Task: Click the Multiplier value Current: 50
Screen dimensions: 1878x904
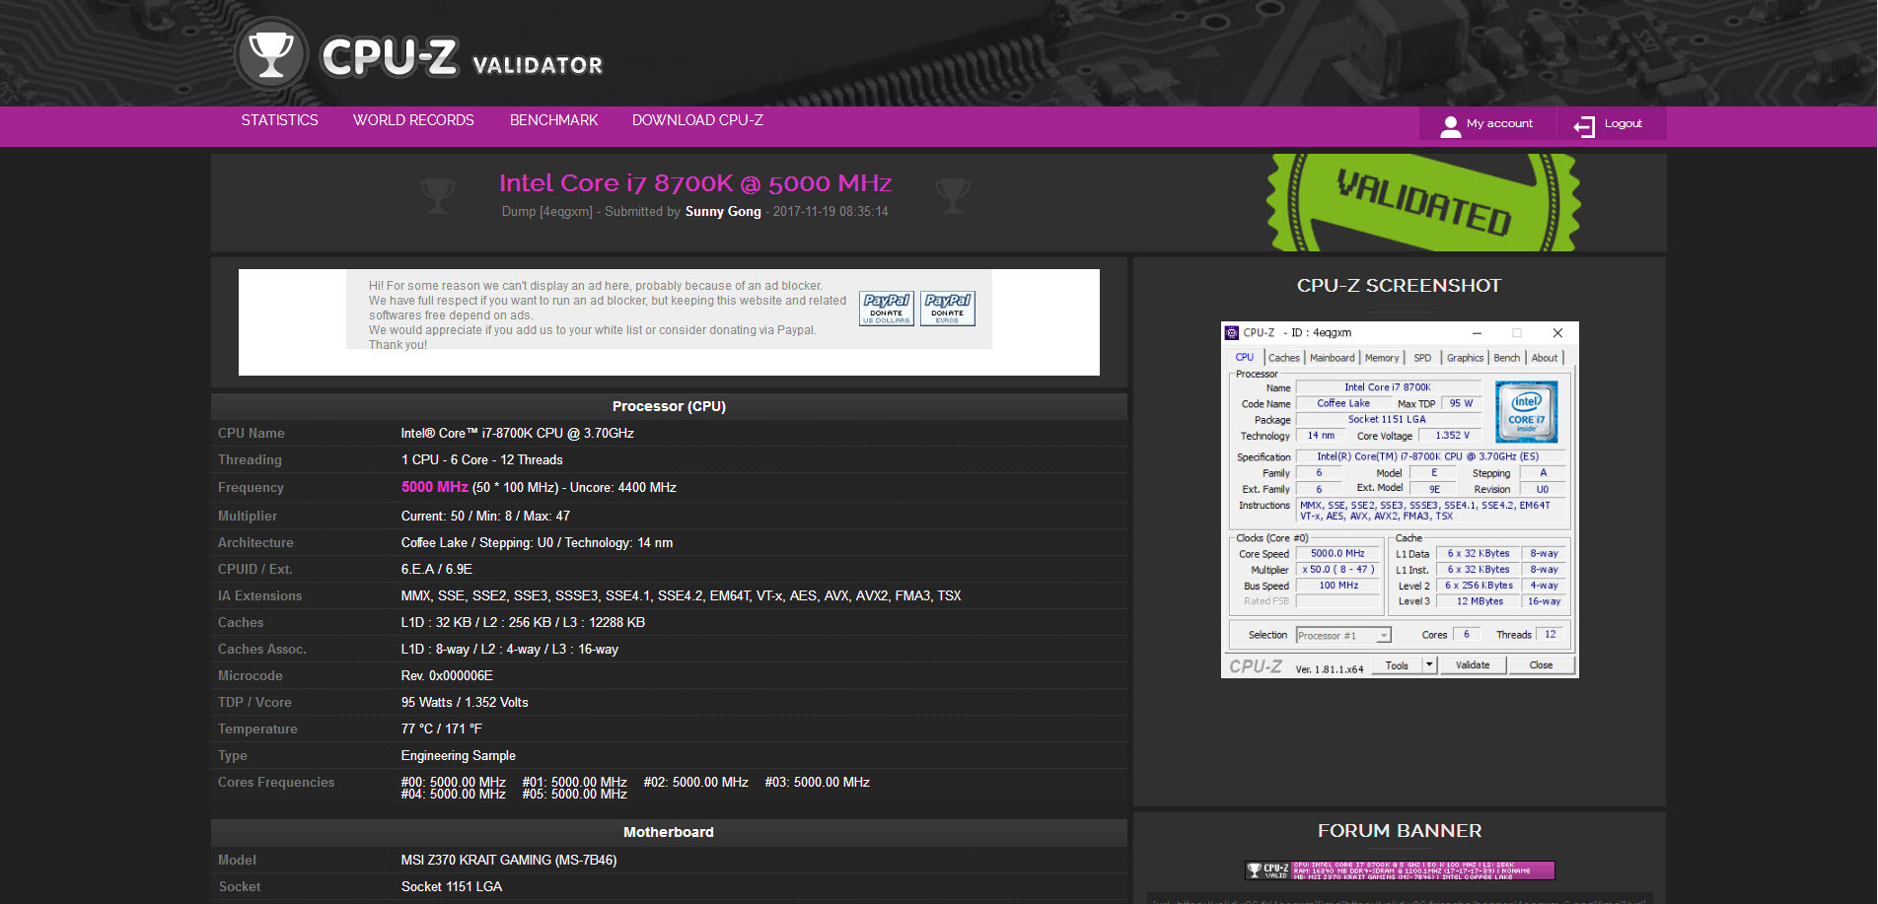Action: pyautogui.click(x=485, y=516)
